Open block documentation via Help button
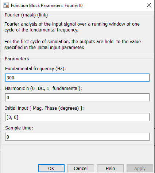Screen dimensions: 155x173 click(110, 168)
